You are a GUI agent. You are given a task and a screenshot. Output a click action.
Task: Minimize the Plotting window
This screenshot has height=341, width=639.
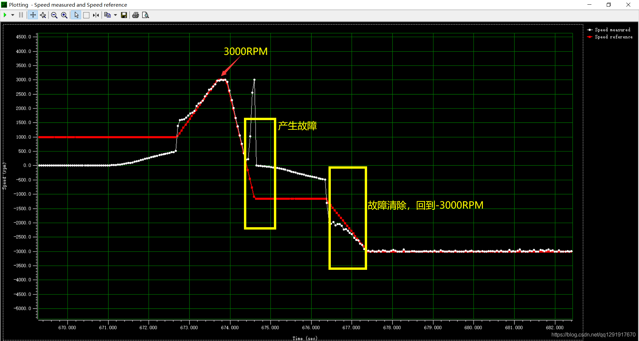pos(589,5)
